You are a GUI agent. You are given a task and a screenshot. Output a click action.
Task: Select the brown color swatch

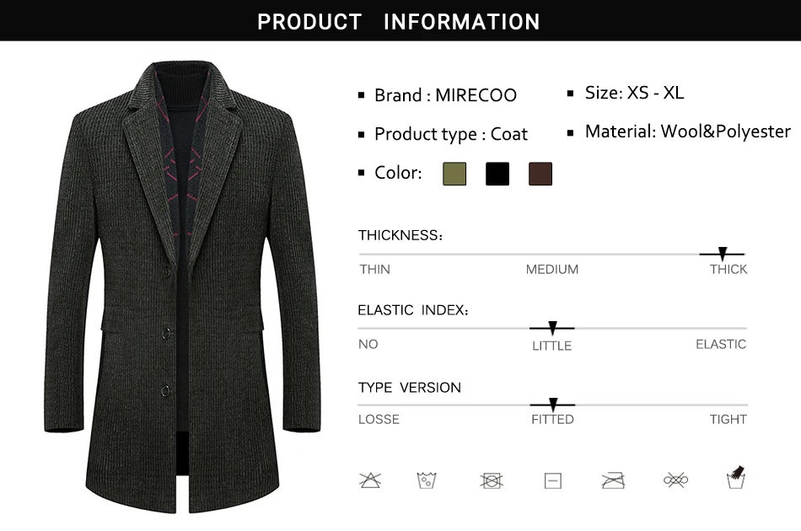(540, 174)
